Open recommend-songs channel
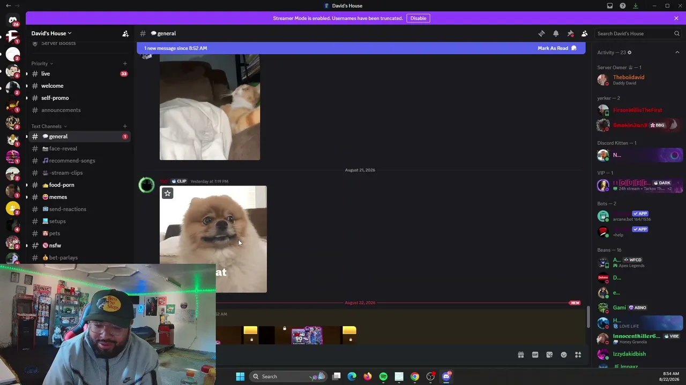686x385 pixels. 79,160
